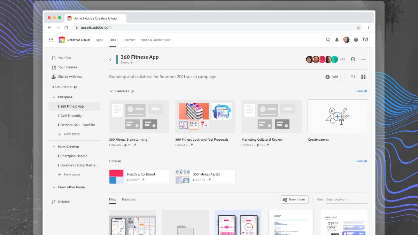Image resolution: width=418 pixels, height=235 pixels.
Task: Open the apps grid launcher icon
Action: [51, 40]
